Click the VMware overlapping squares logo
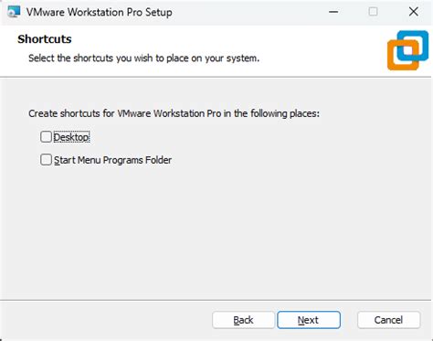Viewport: 433px width, 341px height. [x=407, y=50]
